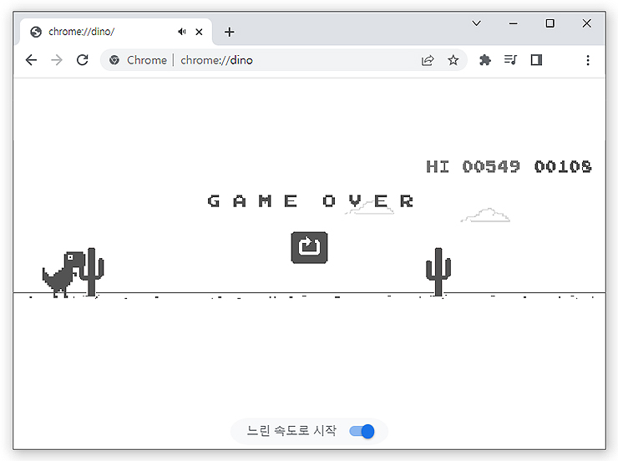Click the T-Rex dinosaur character
The image size is (618, 461).
pos(63,274)
